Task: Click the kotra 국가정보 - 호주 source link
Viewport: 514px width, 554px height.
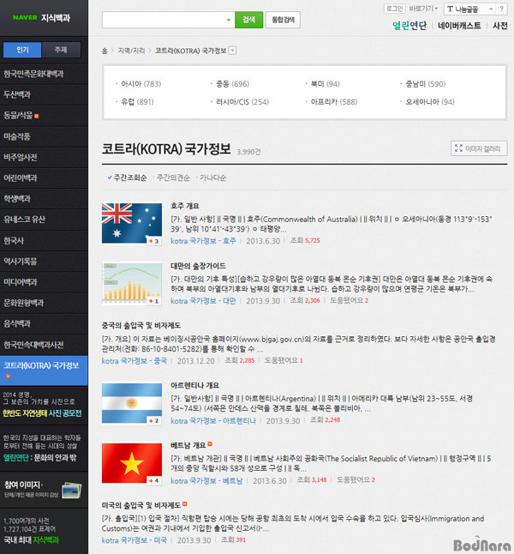Action: (x=203, y=241)
